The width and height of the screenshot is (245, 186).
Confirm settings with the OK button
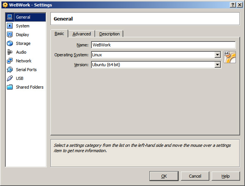tap(164, 176)
